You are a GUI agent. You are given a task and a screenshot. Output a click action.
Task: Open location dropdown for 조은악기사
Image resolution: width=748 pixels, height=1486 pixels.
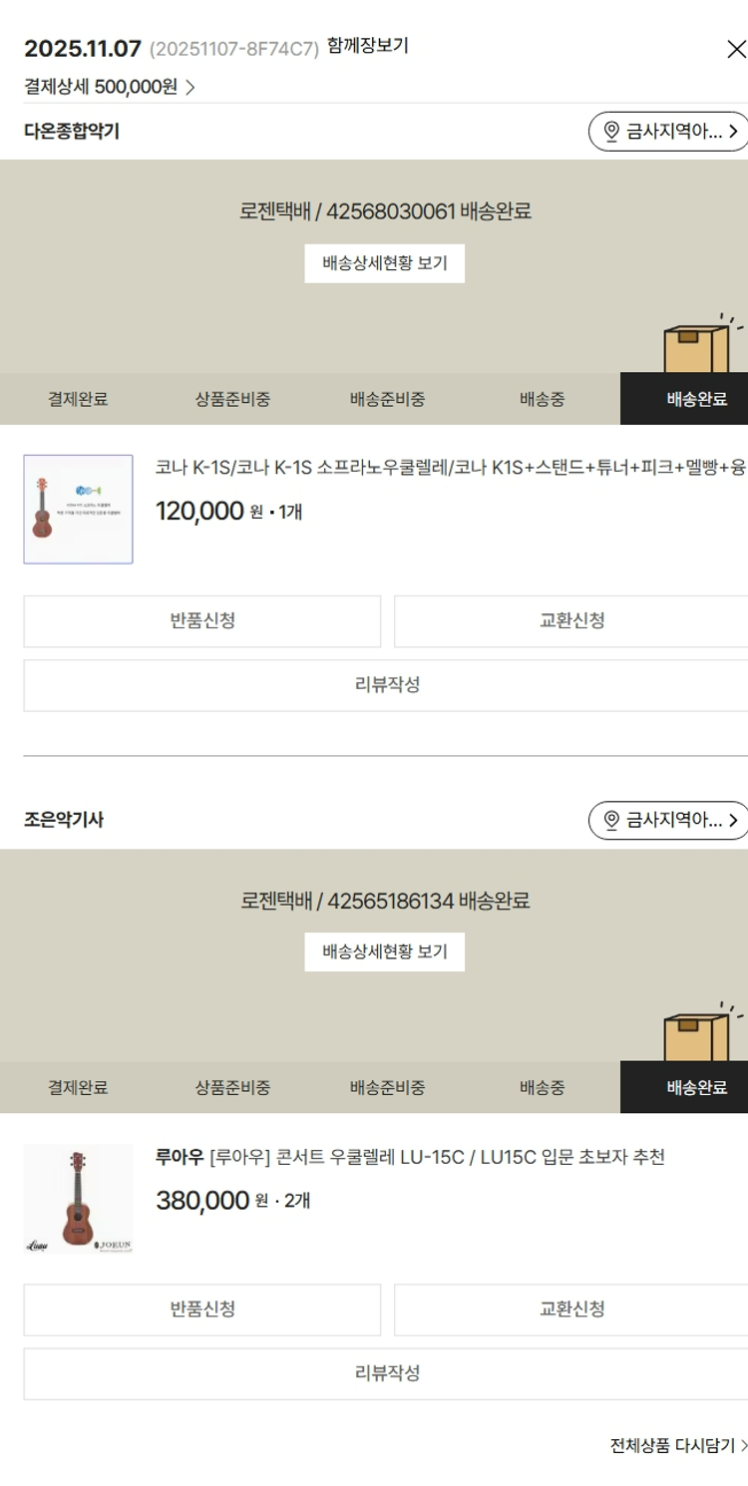tap(667, 821)
